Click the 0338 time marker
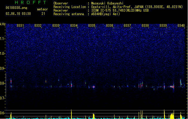Image resolution: width=188 pixels, height=119 pixels. click(145, 26)
